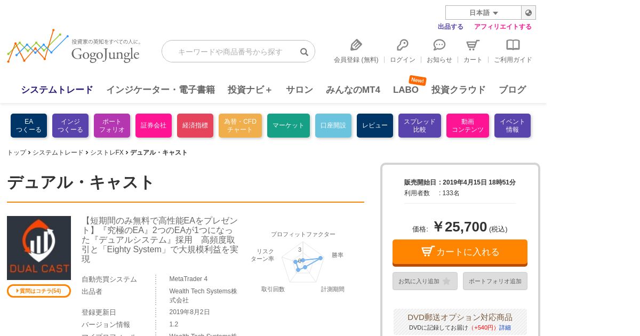Open the 投資ナビ+ menu
640x336 pixels.
[250, 90]
